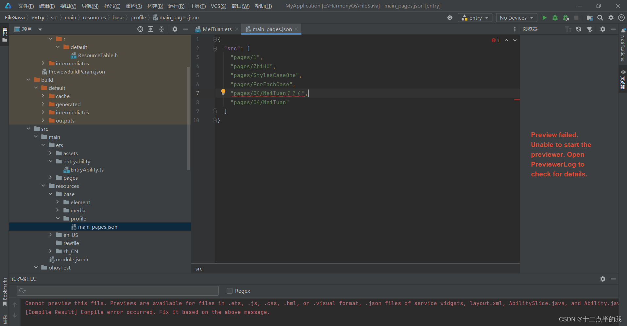Collapse the src folder
Viewport: 627px width, 326px height.
pyautogui.click(x=28, y=129)
